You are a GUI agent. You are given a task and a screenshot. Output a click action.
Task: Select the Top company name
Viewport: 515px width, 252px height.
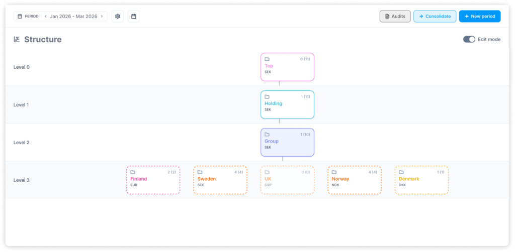click(269, 66)
